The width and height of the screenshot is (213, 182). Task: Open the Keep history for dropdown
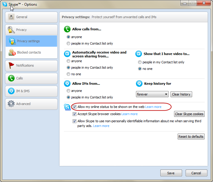152,94
